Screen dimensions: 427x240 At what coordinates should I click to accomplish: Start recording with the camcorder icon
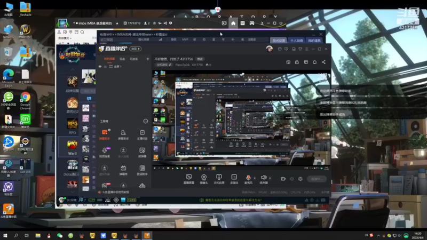pyautogui.click(x=283, y=179)
